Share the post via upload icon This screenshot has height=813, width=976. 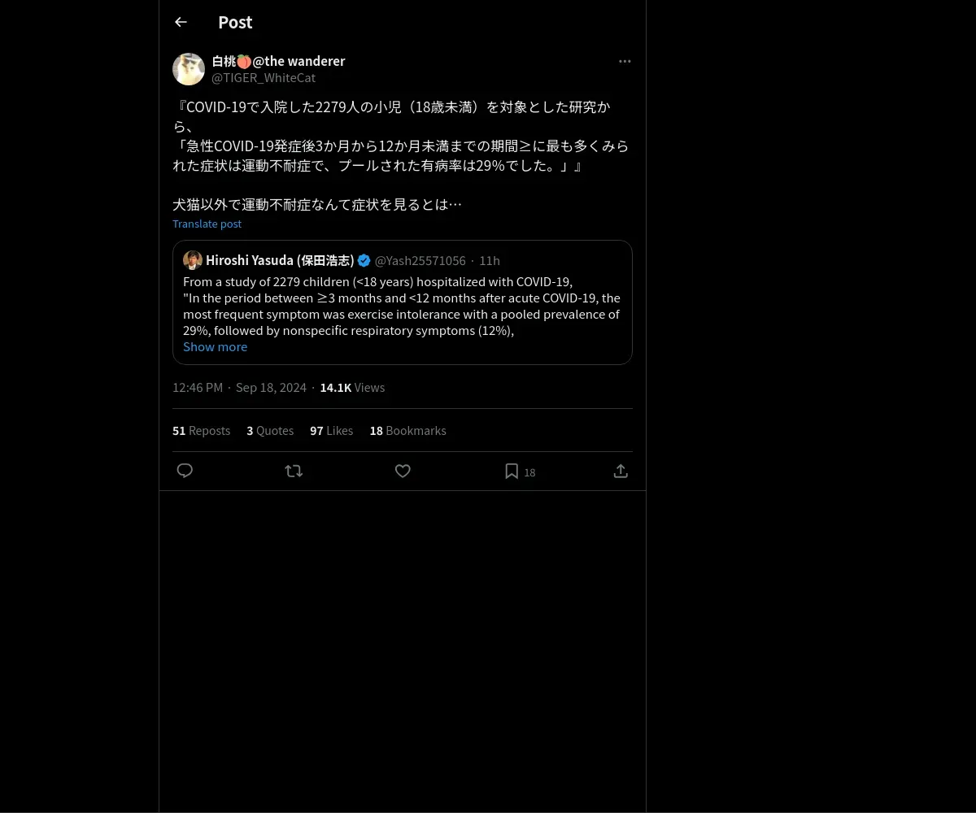click(621, 471)
